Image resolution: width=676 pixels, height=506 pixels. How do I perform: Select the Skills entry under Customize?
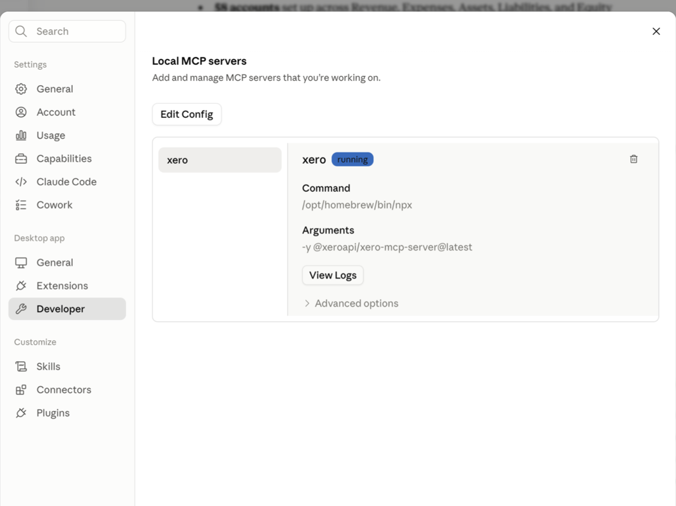67,366
